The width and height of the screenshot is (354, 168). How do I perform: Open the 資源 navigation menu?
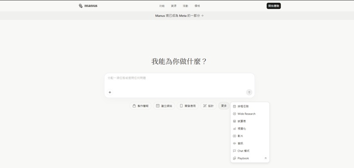pyautogui.click(x=173, y=6)
